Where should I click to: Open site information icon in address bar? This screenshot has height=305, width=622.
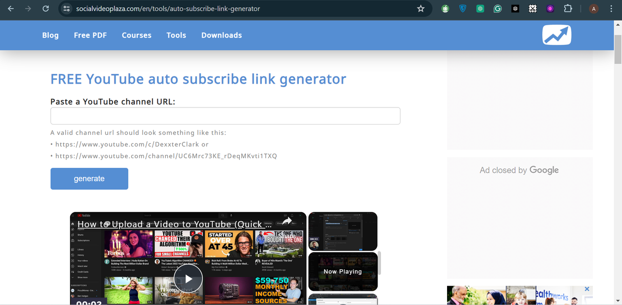[67, 9]
